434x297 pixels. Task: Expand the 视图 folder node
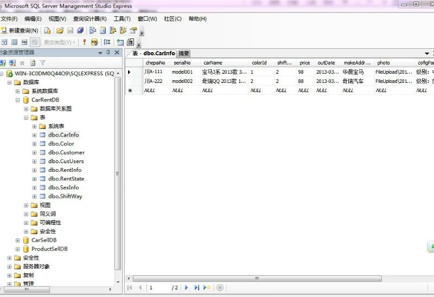point(26,205)
